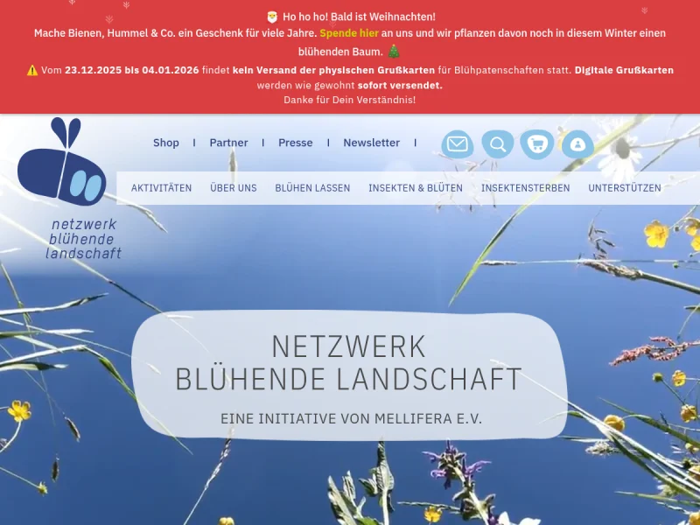700x525 pixels.
Task: Click the yellow 'Spende hier' link
Action: coord(349,33)
